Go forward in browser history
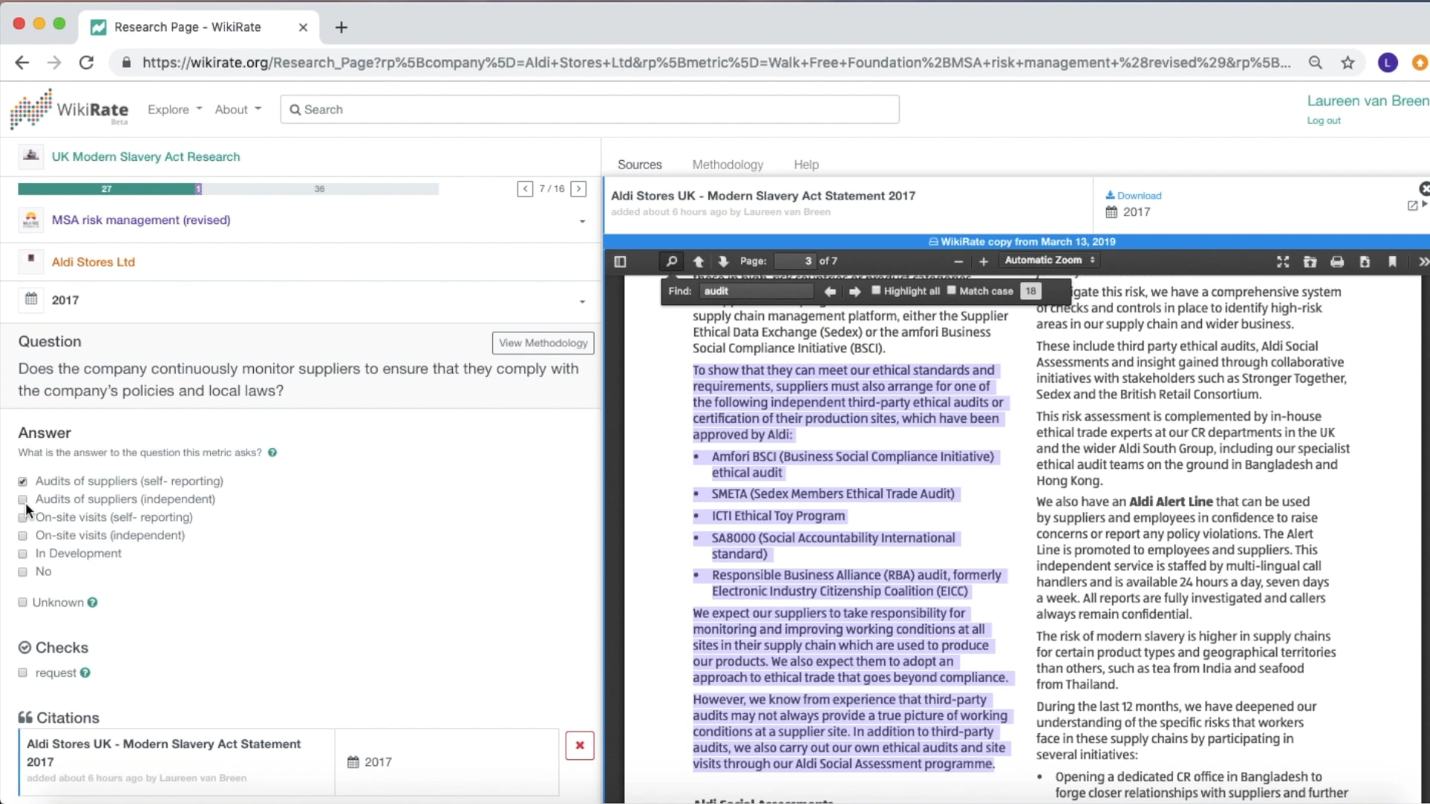1430x804 pixels. point(54,63)
